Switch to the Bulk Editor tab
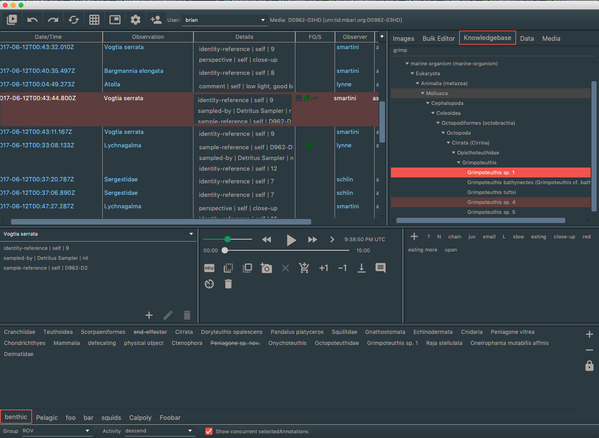The height and width of the screenshot is (438, 599). click(x=438, y=38)
